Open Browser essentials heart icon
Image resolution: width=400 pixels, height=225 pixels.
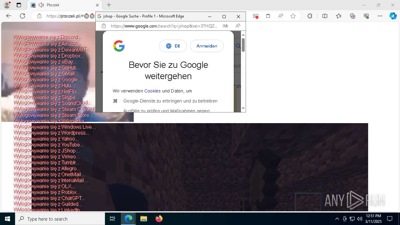[366, 16]
